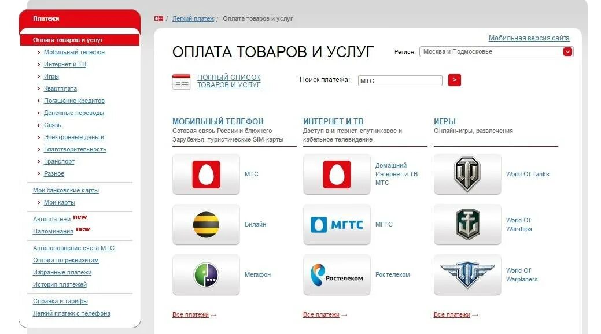Click the Поиск платежа search field
601x334 pixels.
(400, 80)
